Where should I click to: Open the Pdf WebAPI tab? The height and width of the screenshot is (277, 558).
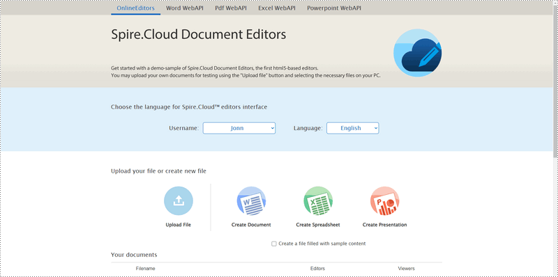point(231,8)
